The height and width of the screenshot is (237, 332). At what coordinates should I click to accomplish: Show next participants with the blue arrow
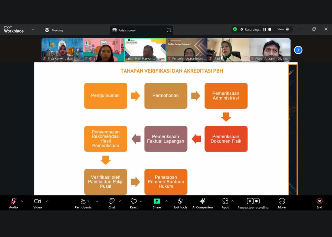click(298, 50)
